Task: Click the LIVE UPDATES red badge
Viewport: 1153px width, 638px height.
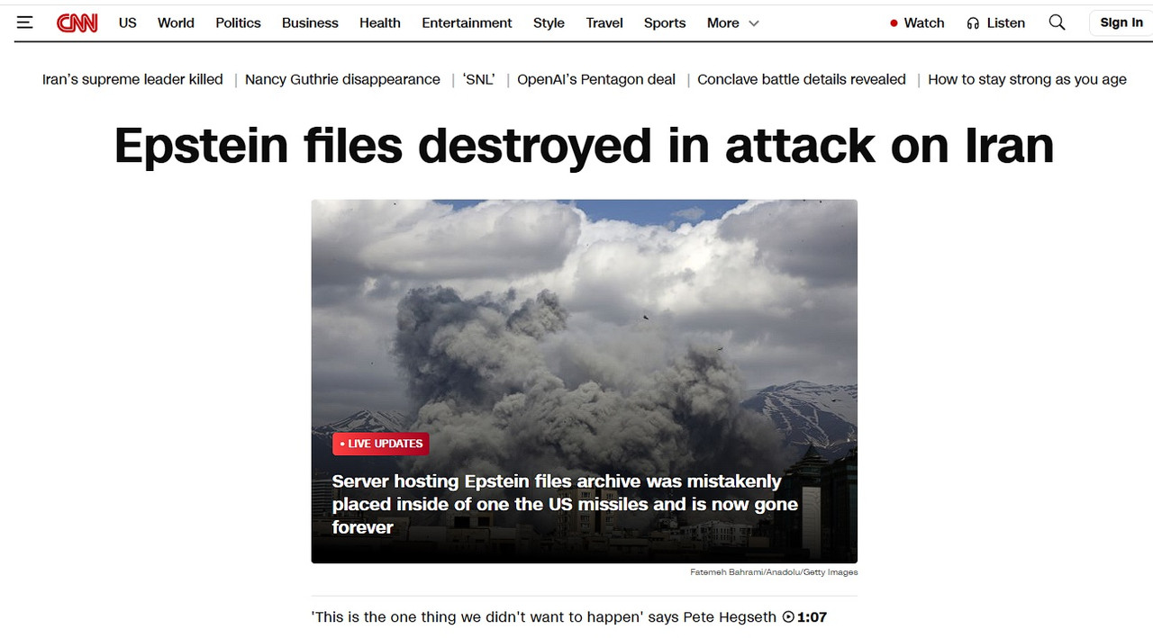Action: pos(381,444)
